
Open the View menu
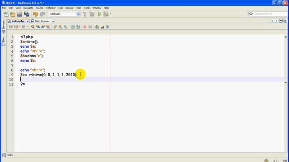[18, 8]
